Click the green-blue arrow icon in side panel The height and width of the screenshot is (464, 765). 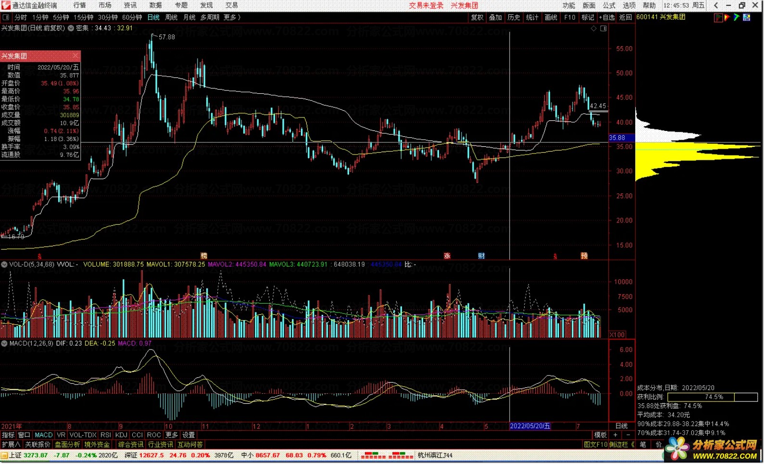coord(737,17)
